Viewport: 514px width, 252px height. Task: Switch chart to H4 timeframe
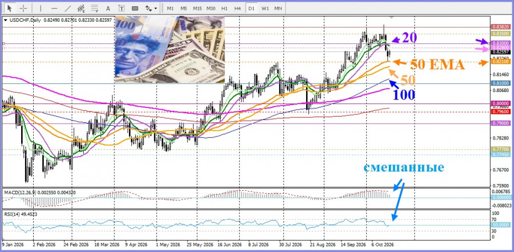(238, 8)
